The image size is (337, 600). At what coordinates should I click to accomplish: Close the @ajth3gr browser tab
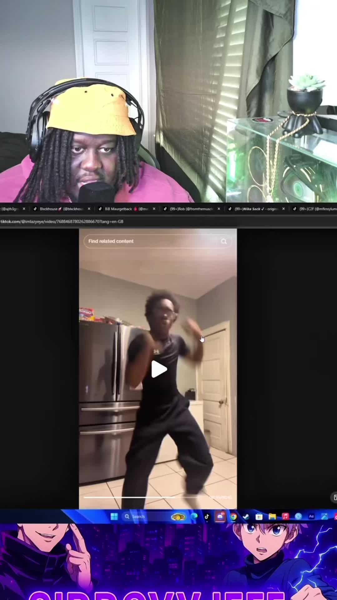pos(24,209)
